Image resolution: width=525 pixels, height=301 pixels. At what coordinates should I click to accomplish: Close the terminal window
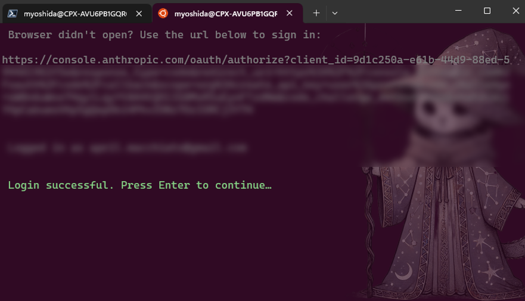click(515, 11)
